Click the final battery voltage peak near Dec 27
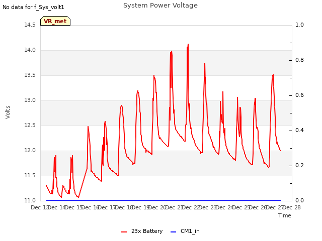The image size is (322, 241). [273, 75]
